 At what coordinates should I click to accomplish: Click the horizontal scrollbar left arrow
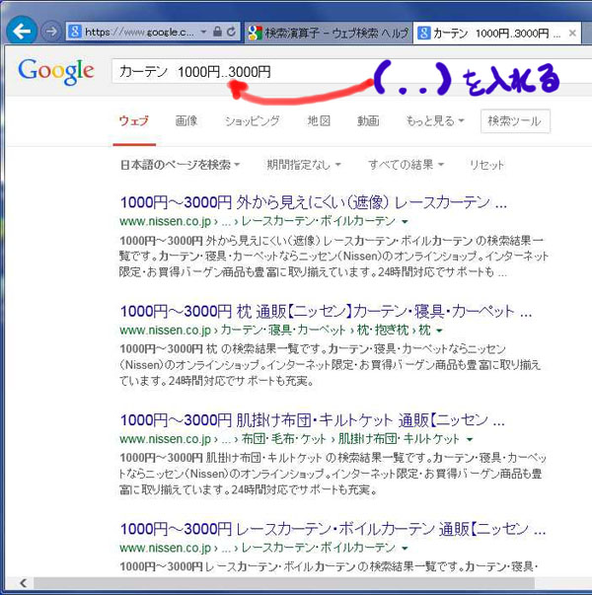[x=23, y=583]
